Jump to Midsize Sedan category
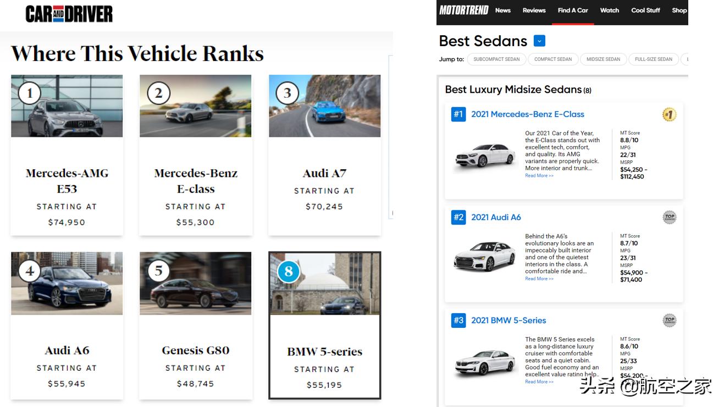The height and width of the screenshot is (407, 724). (603, 59)
